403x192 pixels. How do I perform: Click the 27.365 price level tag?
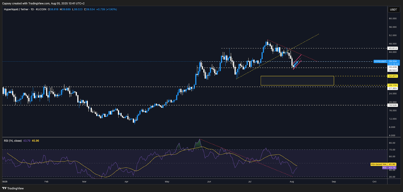tap(393, 88)
